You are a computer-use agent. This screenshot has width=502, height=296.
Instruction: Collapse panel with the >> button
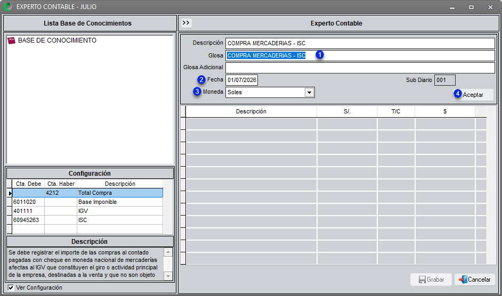tap(186, 23)
